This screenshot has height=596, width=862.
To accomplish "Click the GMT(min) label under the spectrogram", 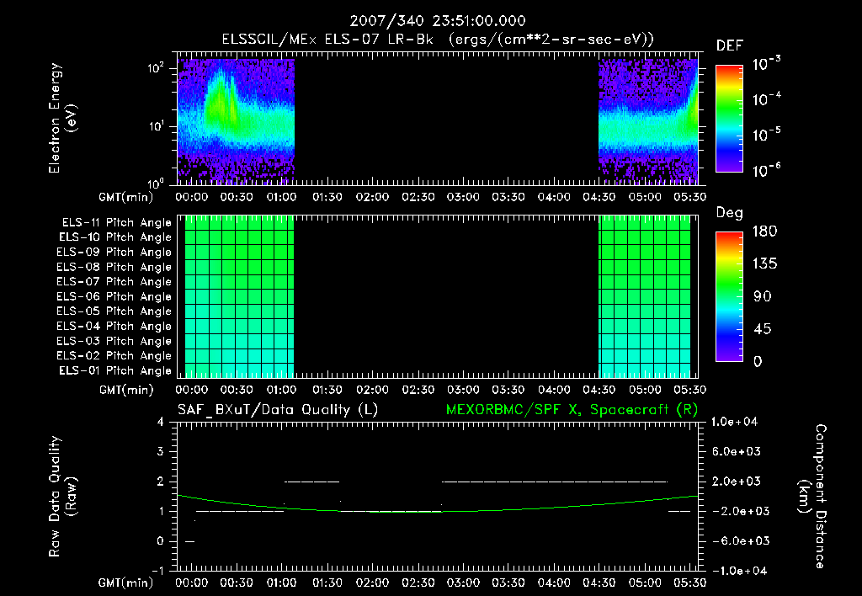I will pyautogui.click(x=126, y=197).
